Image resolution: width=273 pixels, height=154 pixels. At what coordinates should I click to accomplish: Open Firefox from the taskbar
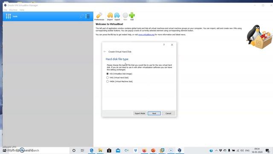point(144,150)
